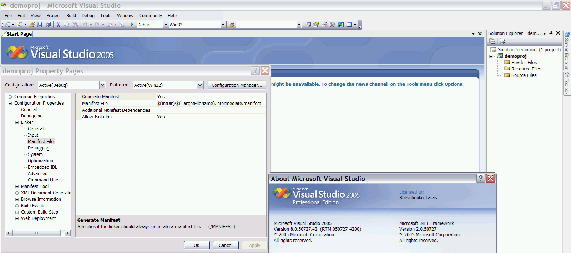
Task: Open the Tools menu
Action: (x=106, y=15)
